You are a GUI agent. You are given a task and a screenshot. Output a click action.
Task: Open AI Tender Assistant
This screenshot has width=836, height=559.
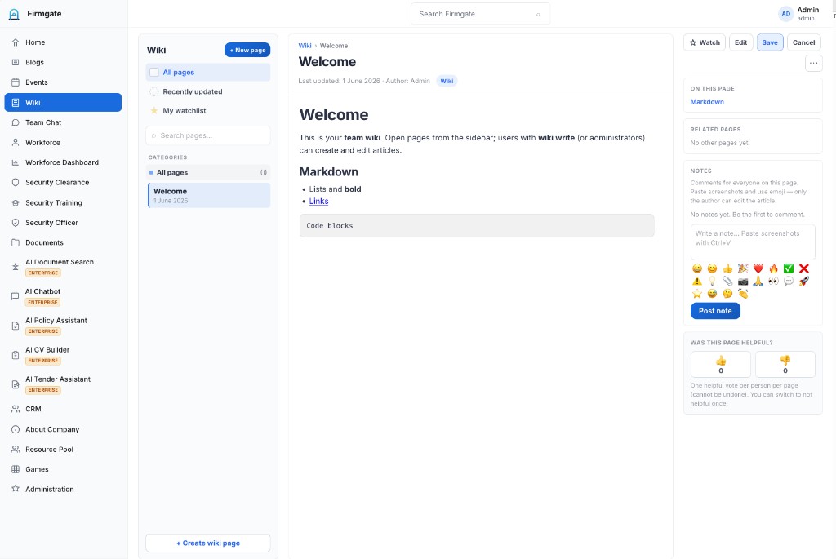63,384
